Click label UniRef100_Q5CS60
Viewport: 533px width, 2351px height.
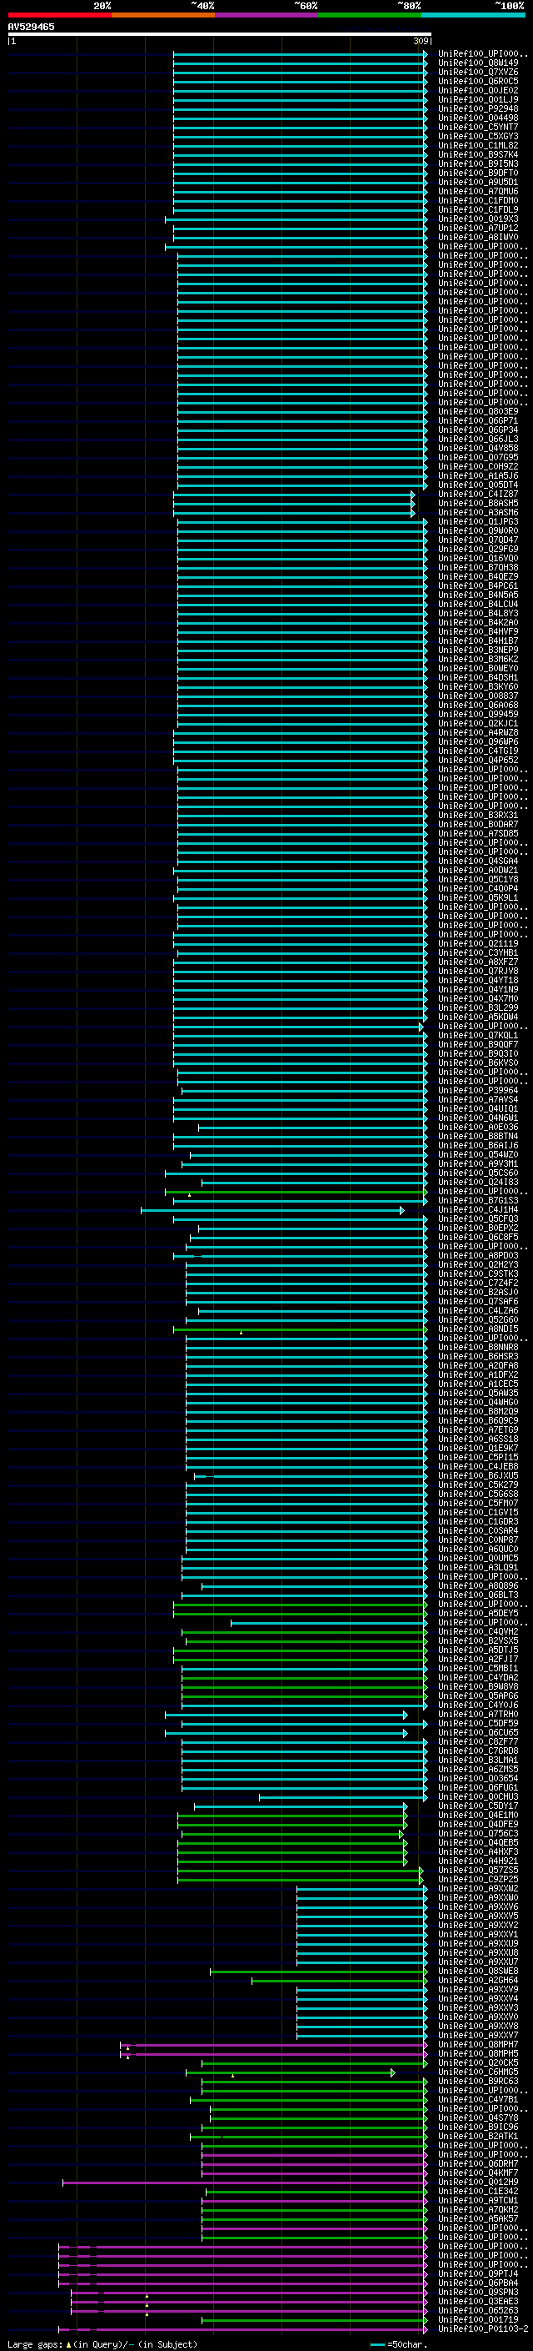(477, 1173)
